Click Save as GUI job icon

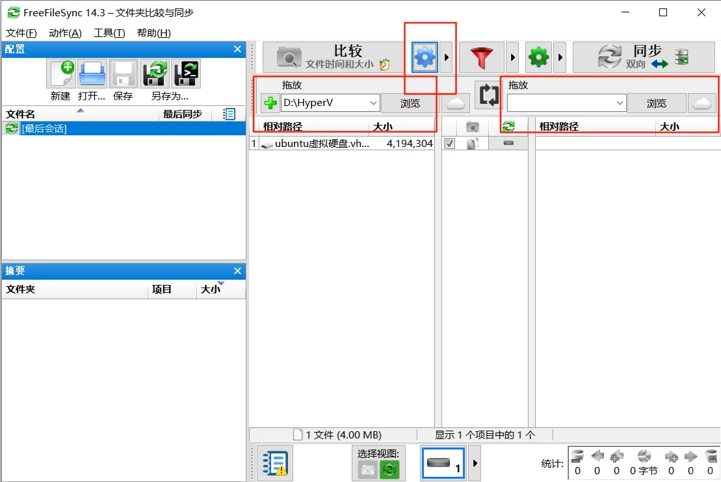(x=155, y=74)
